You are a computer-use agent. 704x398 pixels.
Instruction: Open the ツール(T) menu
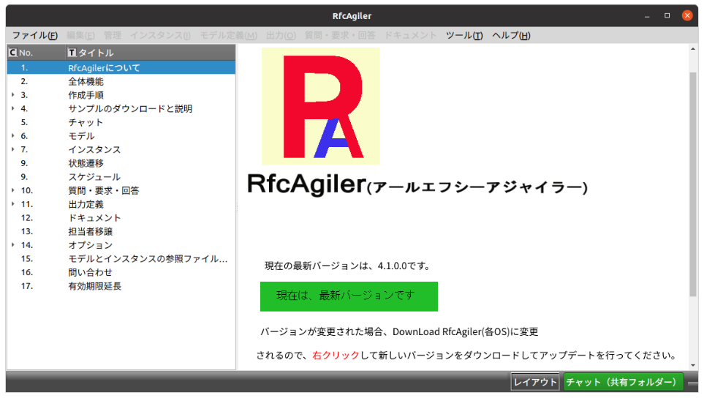click(x=464, y=36)
